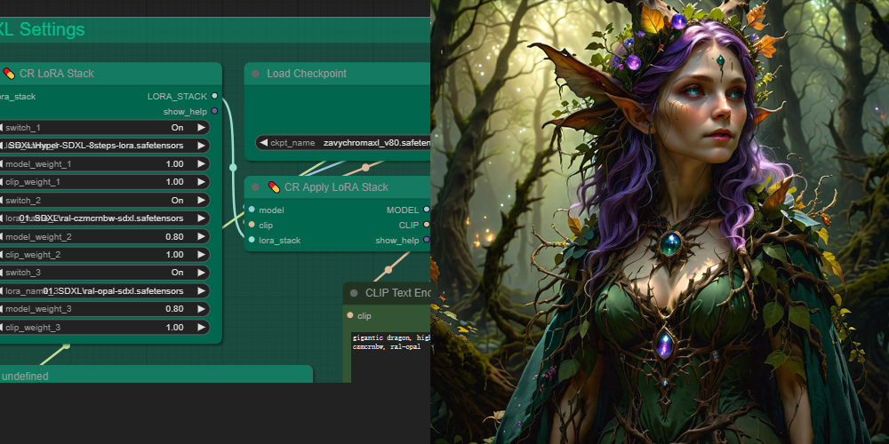This screenshot has height=444, width=889.
Task: Click the orange reroute dot below Load Checkpoint
Action: [x=365, y=167]
